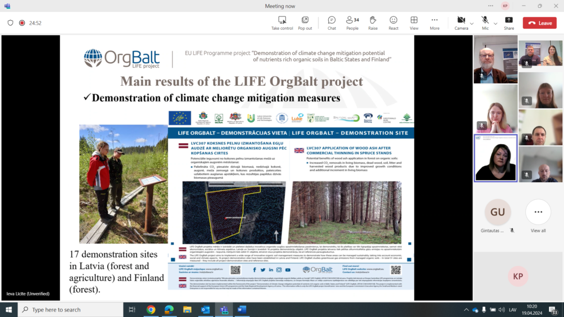Viewport: 564px width, 317px height.
Task: Open the battery status tray icon
Action: [x=493, y=309]
